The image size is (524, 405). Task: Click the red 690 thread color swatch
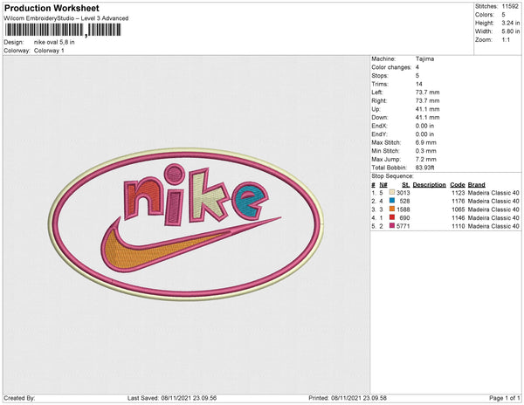[x=392, y=217]
